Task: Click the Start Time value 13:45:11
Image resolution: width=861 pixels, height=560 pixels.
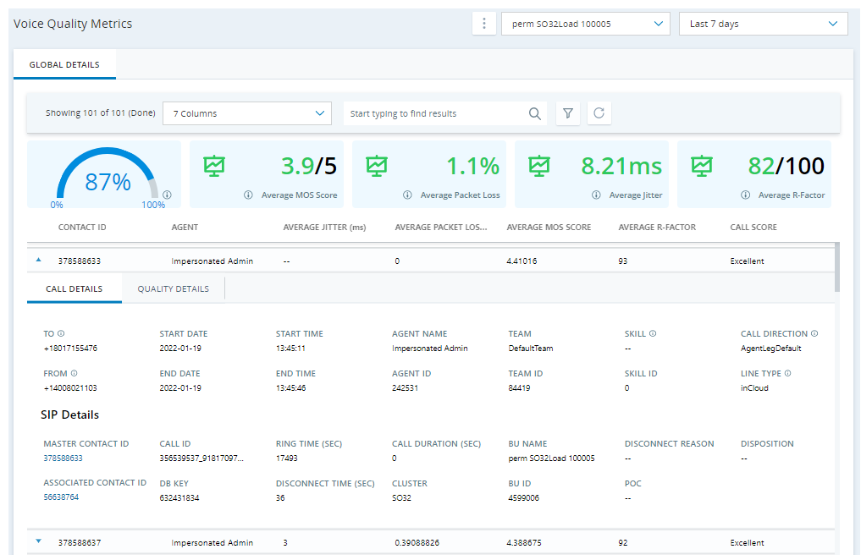Action: point(290,349)
